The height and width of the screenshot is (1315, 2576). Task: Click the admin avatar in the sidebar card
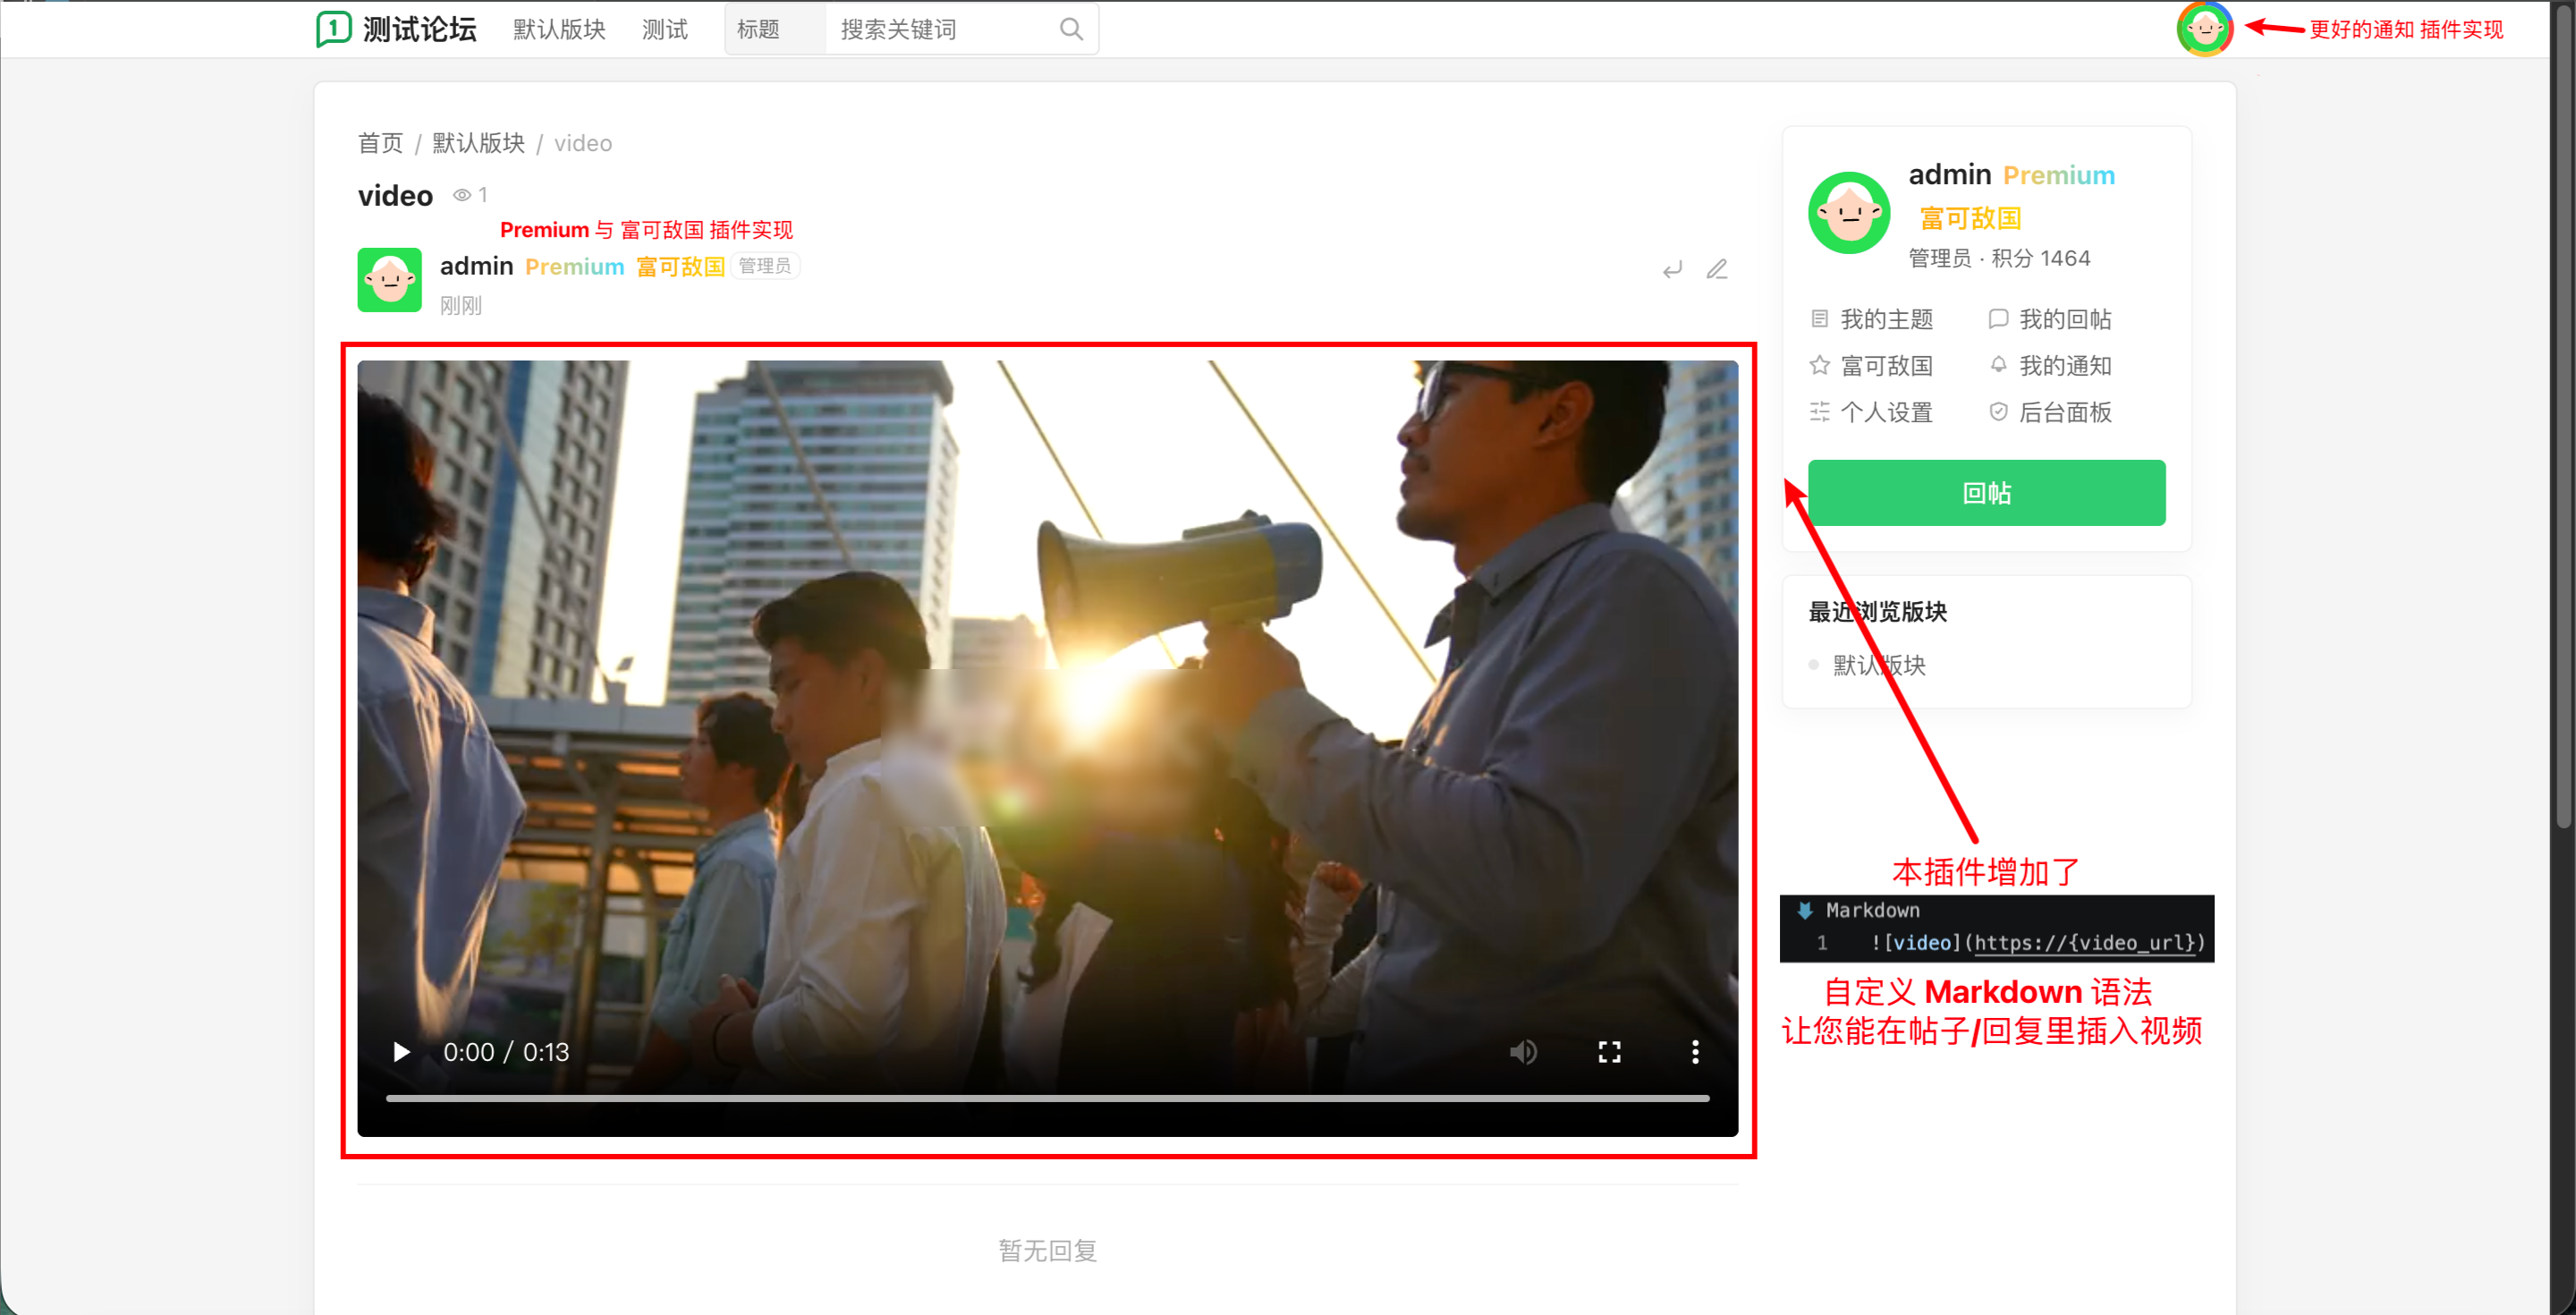[x=1849, y=213]
